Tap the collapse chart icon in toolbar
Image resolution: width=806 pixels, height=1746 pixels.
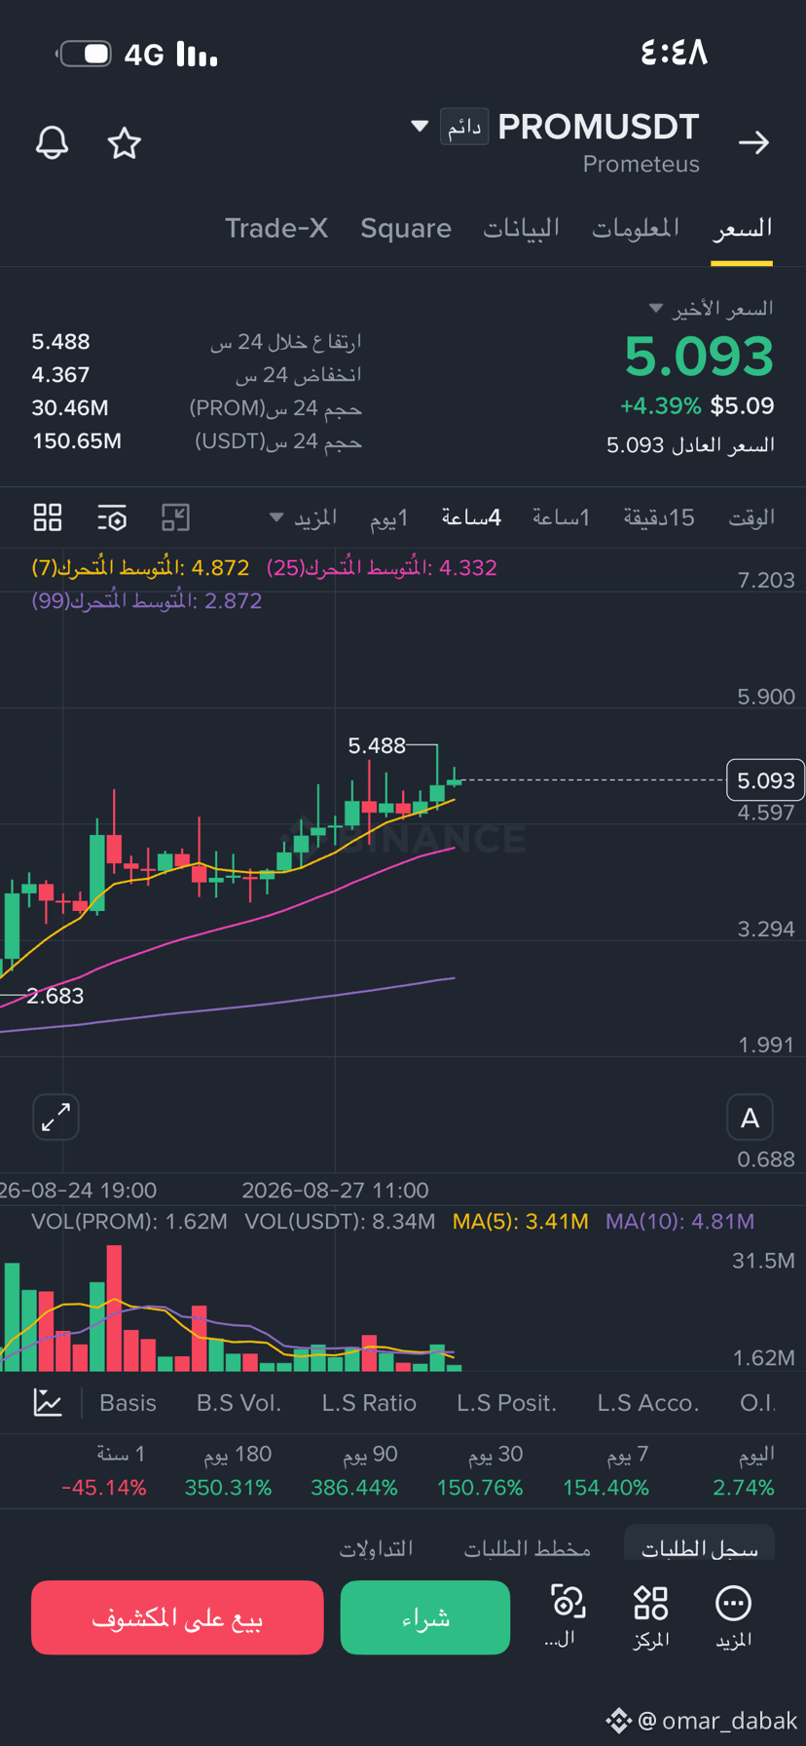175,517
